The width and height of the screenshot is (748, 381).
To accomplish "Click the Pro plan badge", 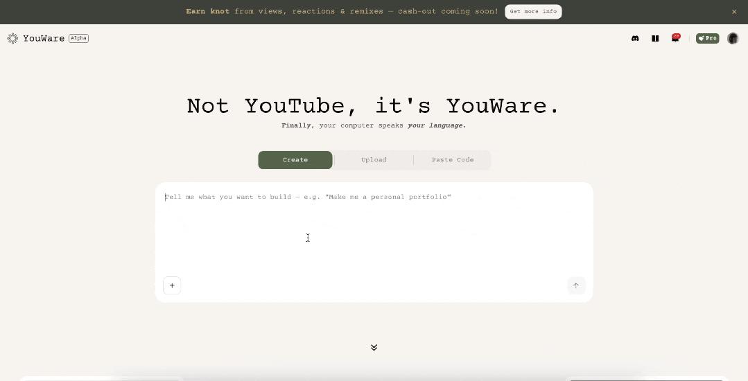I will pyautogui.click(x=707, y=39).
